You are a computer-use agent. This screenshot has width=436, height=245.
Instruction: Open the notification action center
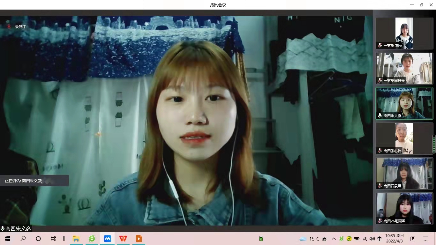coord(425,239)
